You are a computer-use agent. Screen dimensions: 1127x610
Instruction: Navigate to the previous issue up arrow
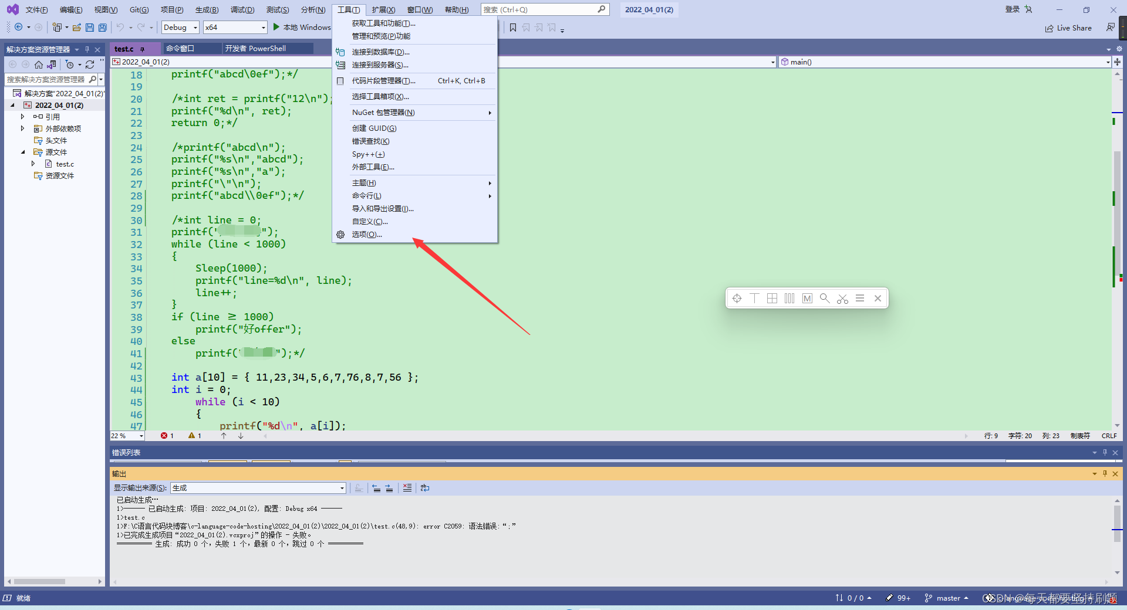coord(224,436)
